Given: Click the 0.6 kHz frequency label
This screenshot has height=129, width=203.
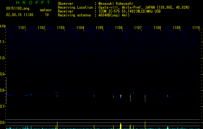Looking at the screenshot, I should tap(3, 123).
